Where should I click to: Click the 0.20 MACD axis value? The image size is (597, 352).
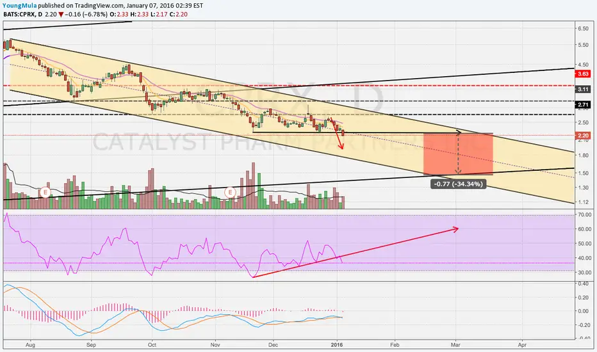584,298
